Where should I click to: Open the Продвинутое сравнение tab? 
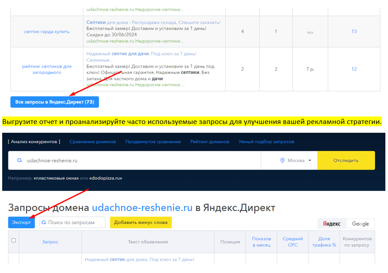pyautogui.click(x=153, y=142)
